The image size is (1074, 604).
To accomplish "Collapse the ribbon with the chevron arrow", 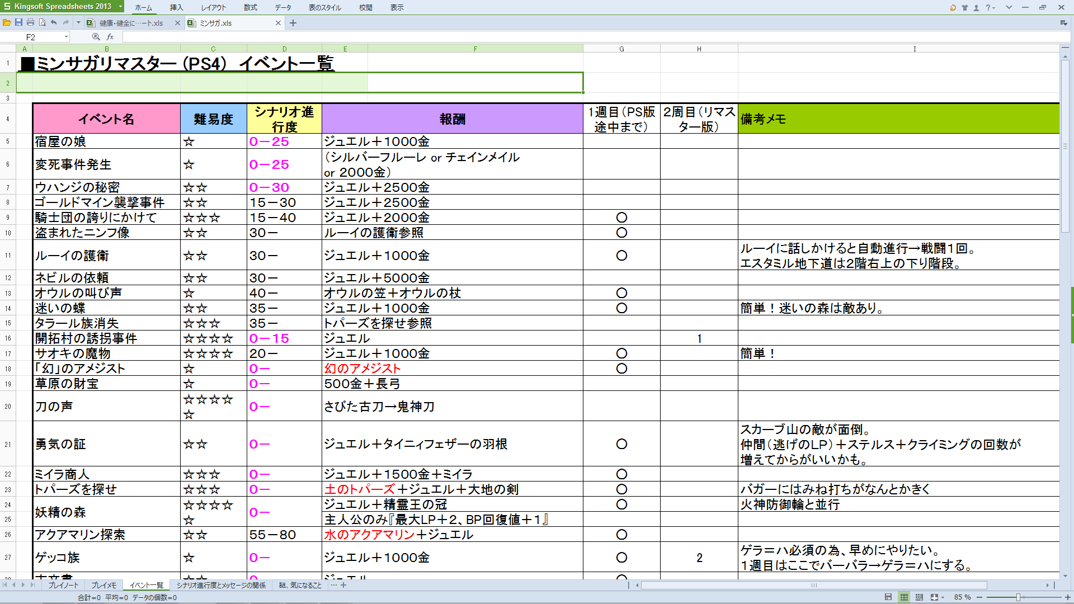I will 1009,7.
